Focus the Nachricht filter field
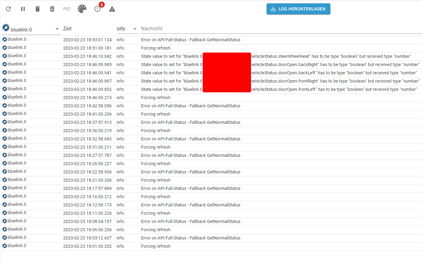This screenshot has height=263, width=422. click(281, 29)
